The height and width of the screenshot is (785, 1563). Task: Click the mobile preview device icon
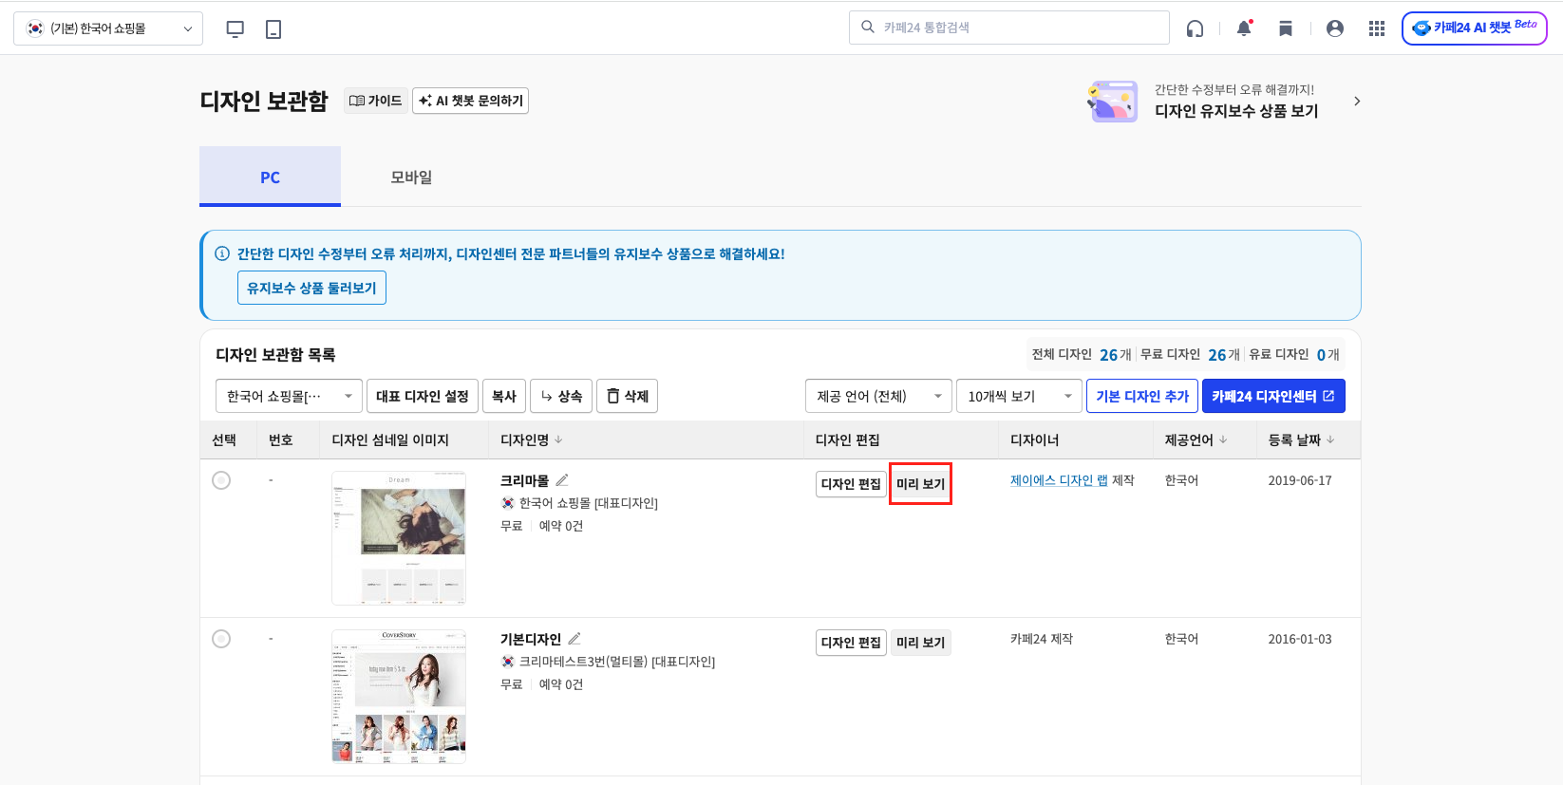pos(273,28)
